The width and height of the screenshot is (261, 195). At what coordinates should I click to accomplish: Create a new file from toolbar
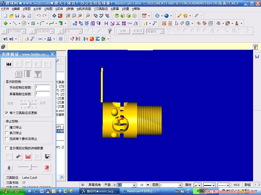[x=6, y=16]
